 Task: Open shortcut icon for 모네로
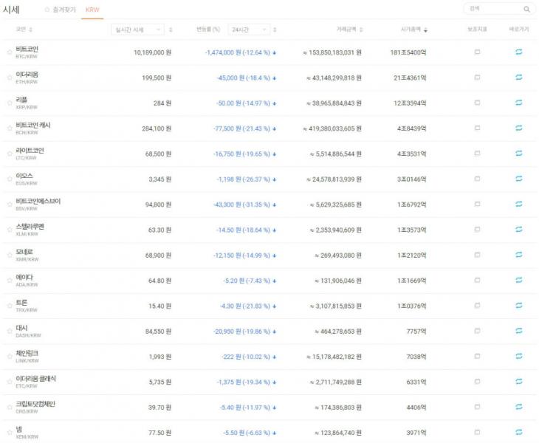tap(519, 255)
